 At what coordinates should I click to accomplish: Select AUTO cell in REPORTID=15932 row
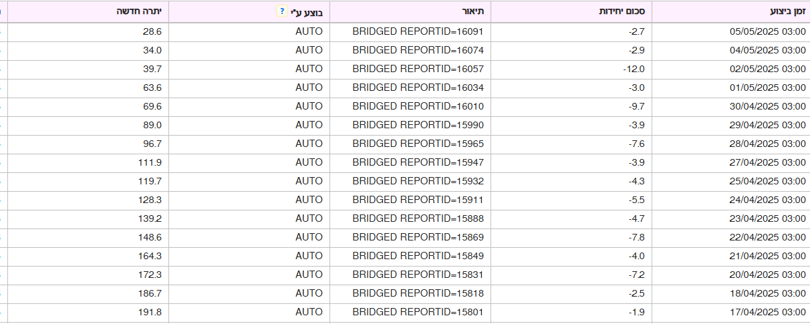point(249,181)
